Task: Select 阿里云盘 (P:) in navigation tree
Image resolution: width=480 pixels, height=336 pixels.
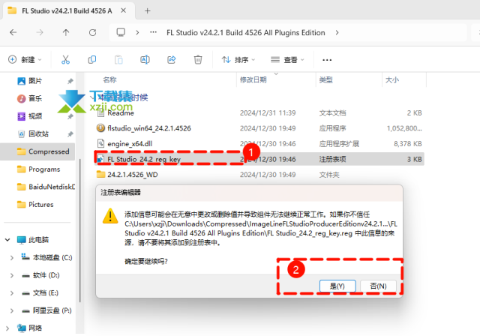Action: click(46, 310)
